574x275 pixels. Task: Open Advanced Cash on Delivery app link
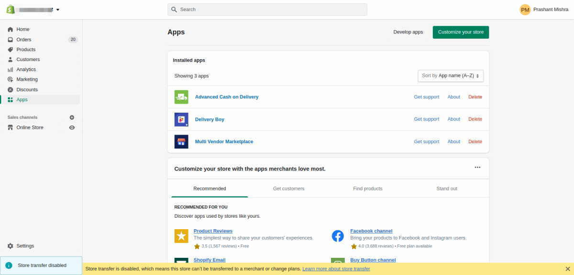click(x=227, y=97)
